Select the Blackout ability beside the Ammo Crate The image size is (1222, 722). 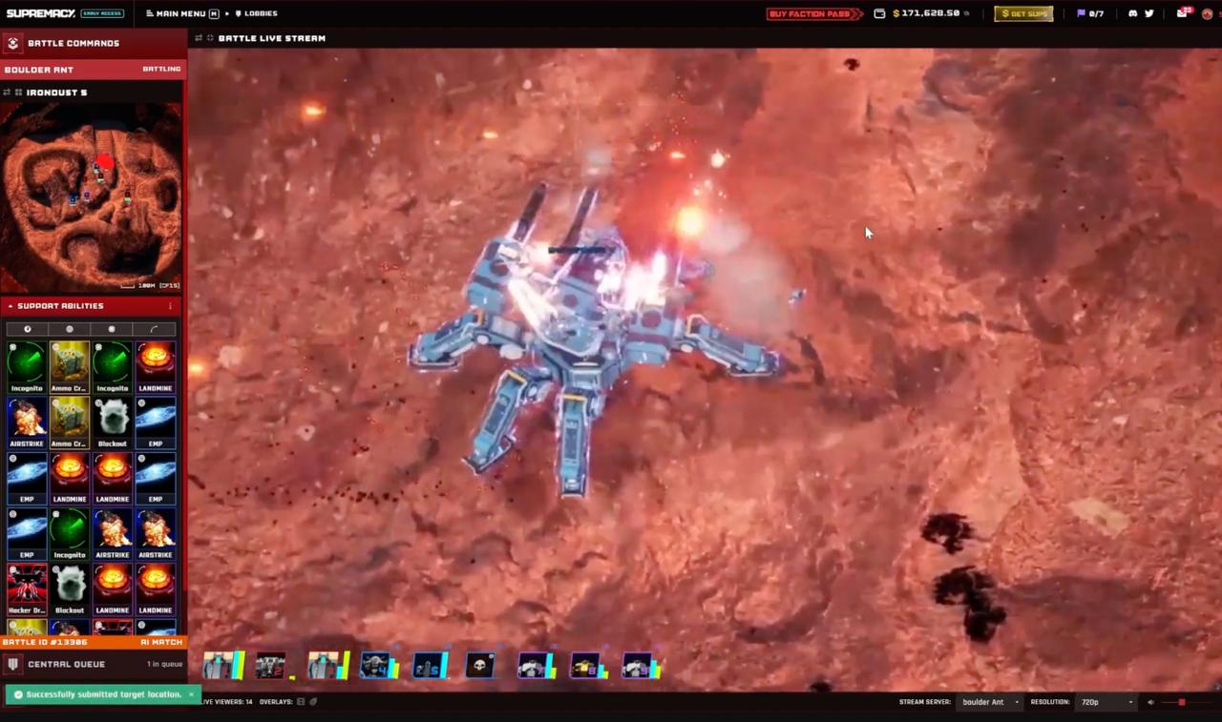pyautogui.click(x=112, y=423)
